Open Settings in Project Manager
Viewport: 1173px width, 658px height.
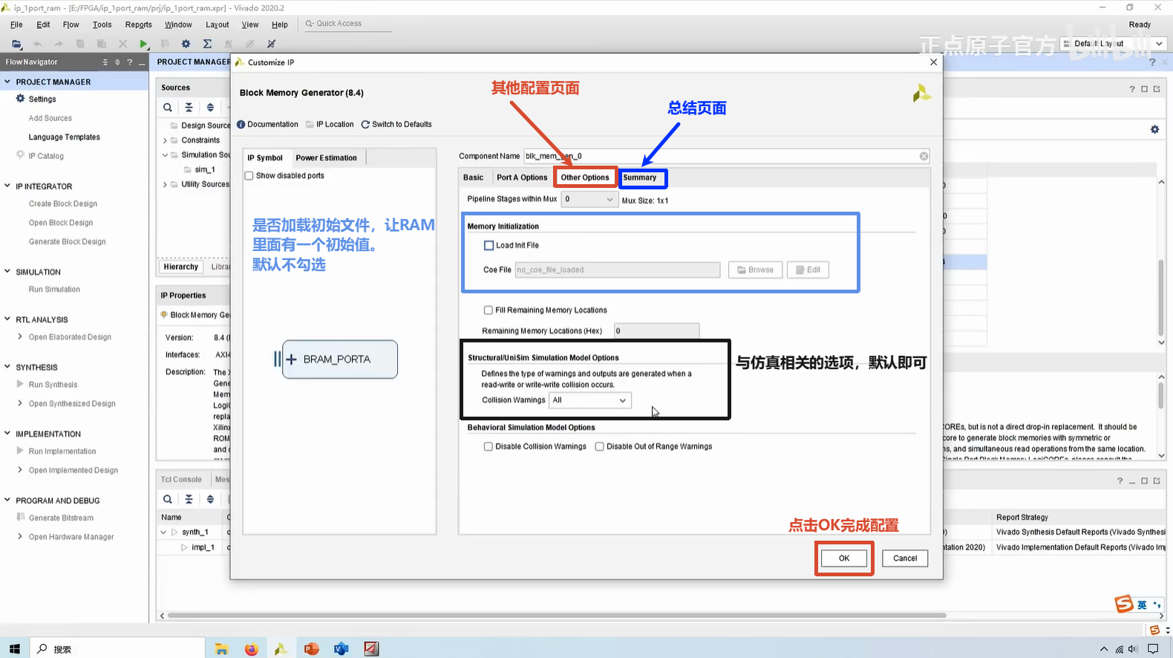[x=42, y=99]
